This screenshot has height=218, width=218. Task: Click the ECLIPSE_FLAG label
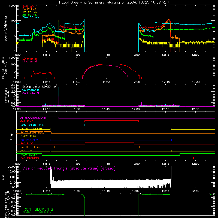click(x=30, y=140)
